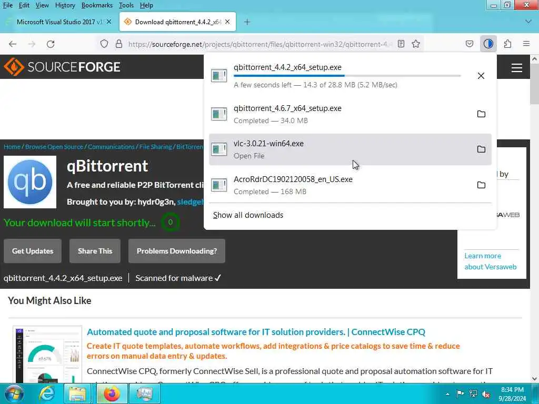
Task: Open the Action Center flag icon
Action: [x=460, y=393]
